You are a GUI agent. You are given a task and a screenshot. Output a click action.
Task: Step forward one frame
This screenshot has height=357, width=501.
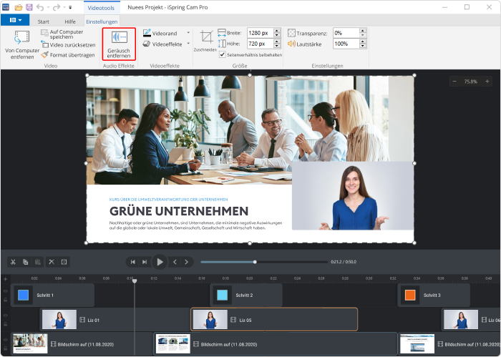(186, 262)
